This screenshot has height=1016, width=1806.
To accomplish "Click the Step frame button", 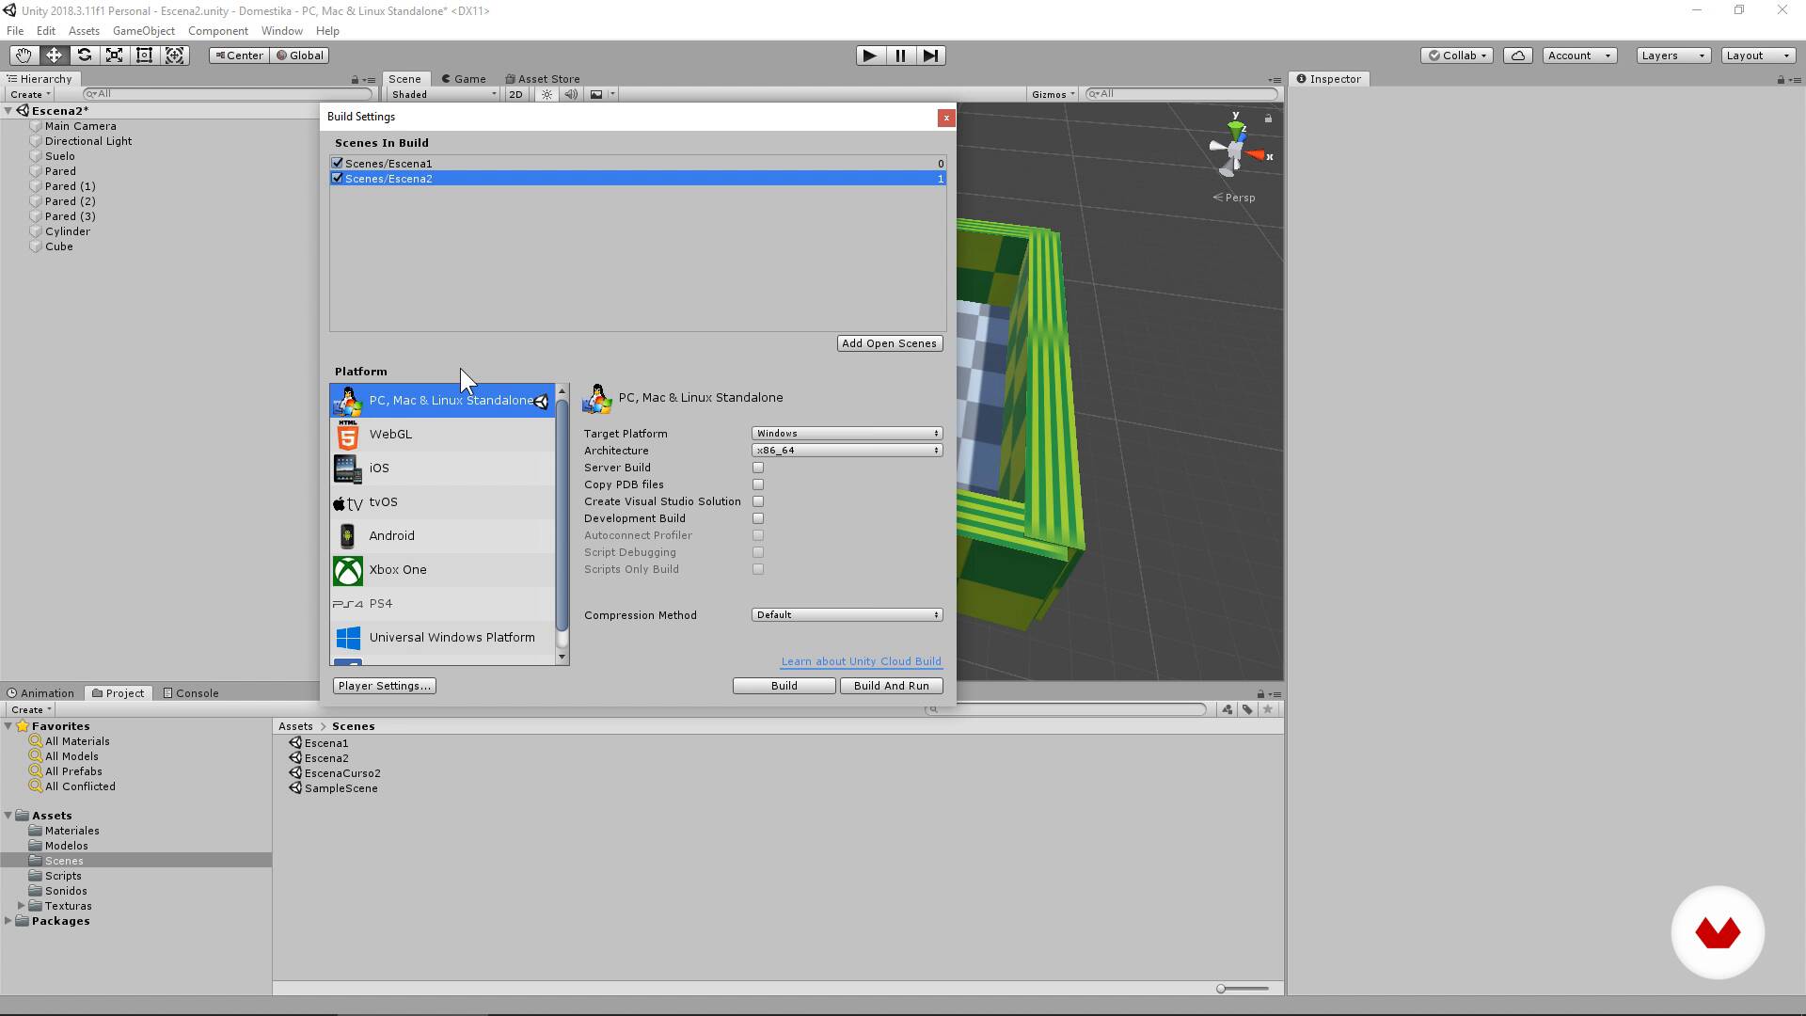I will (930, 56).
